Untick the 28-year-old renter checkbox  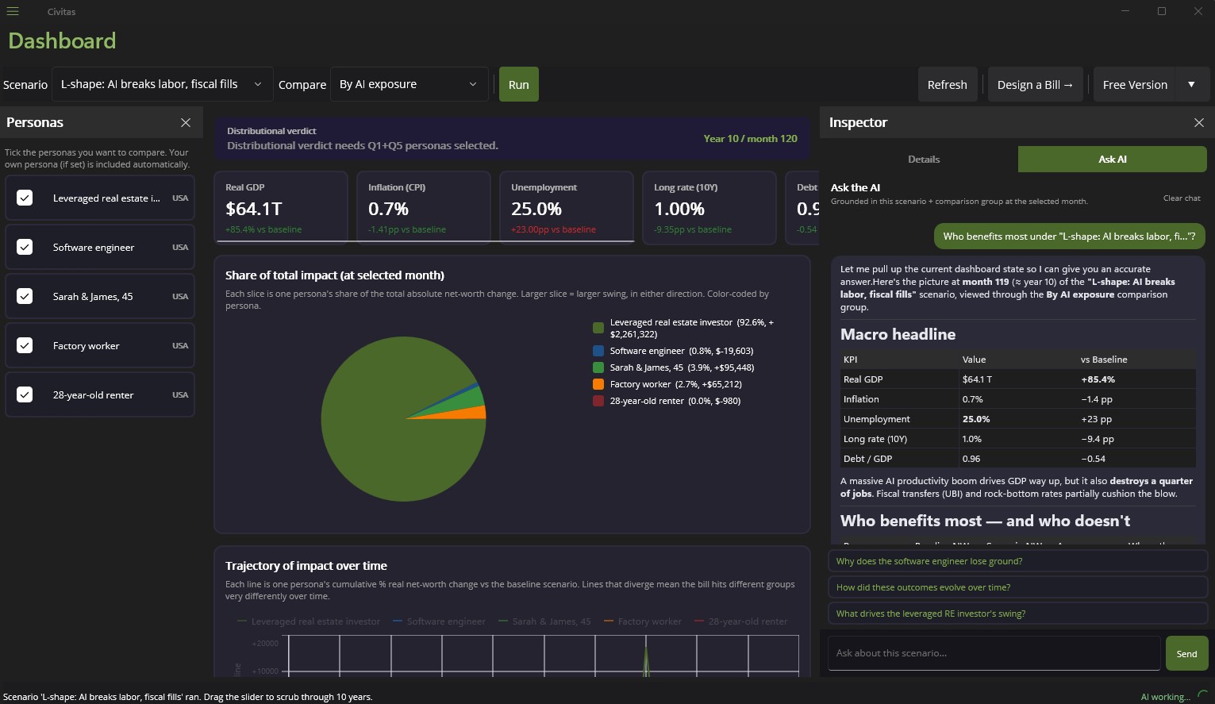pyautogui.click(x=25, y=394)
